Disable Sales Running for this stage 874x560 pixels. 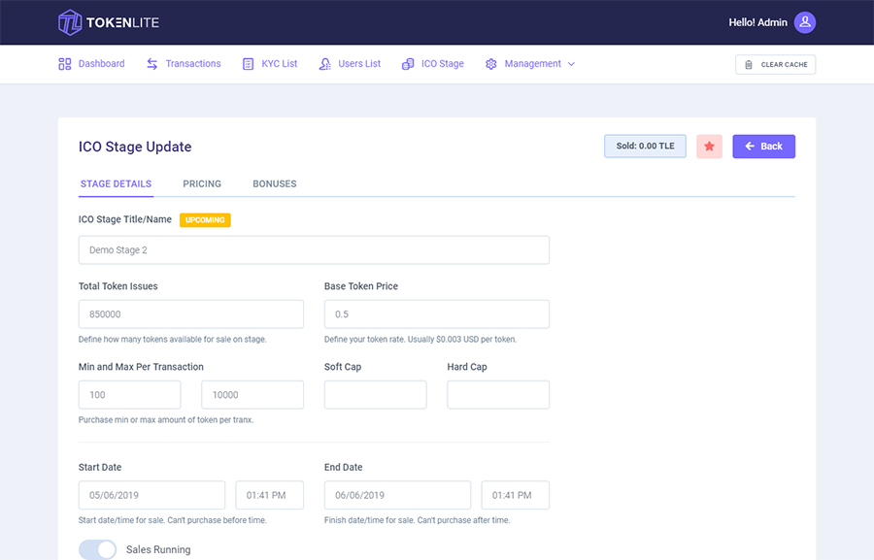(x=96, y=549)
